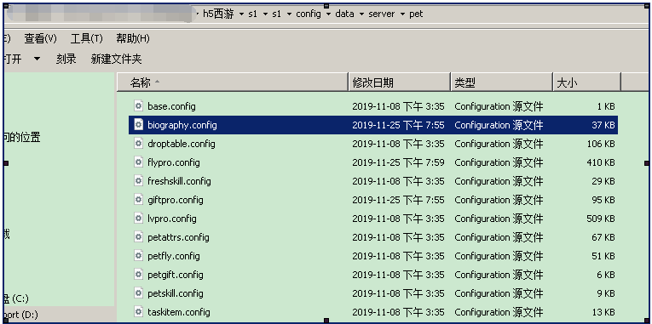The image size is (652, 324).
Task: Select the base.config file name
Action: coord(171,106)
